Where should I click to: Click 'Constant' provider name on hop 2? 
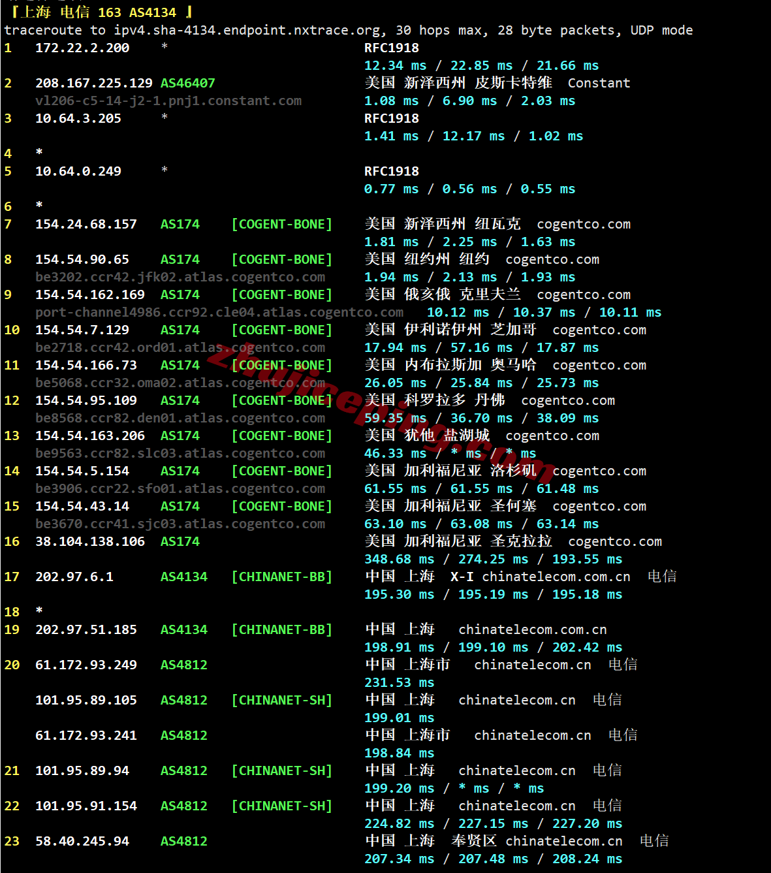click(x=599, y=83)
